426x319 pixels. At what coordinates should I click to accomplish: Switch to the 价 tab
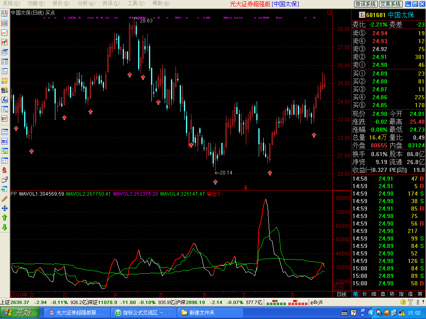364,294
